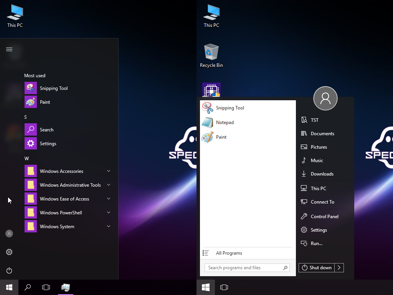Open Task View on the left taskbar
Screen dimensions: 393x295
[x=46, y=287]
